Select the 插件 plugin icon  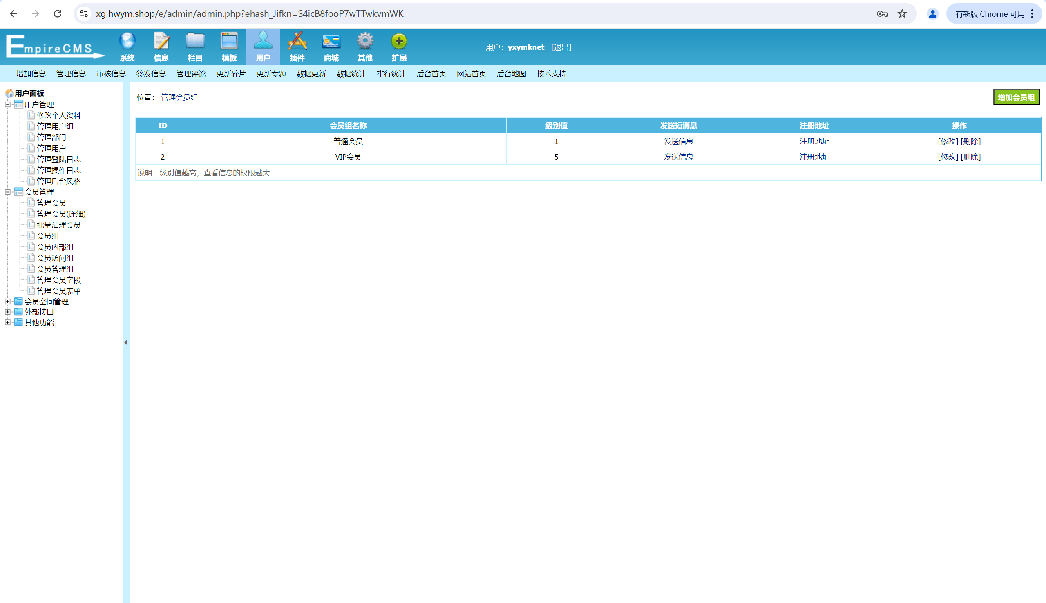pyautogui.click(x=297, y=41)
